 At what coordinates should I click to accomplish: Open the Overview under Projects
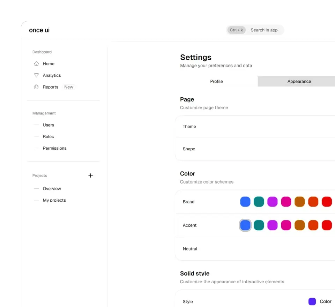tap(52, 188)
